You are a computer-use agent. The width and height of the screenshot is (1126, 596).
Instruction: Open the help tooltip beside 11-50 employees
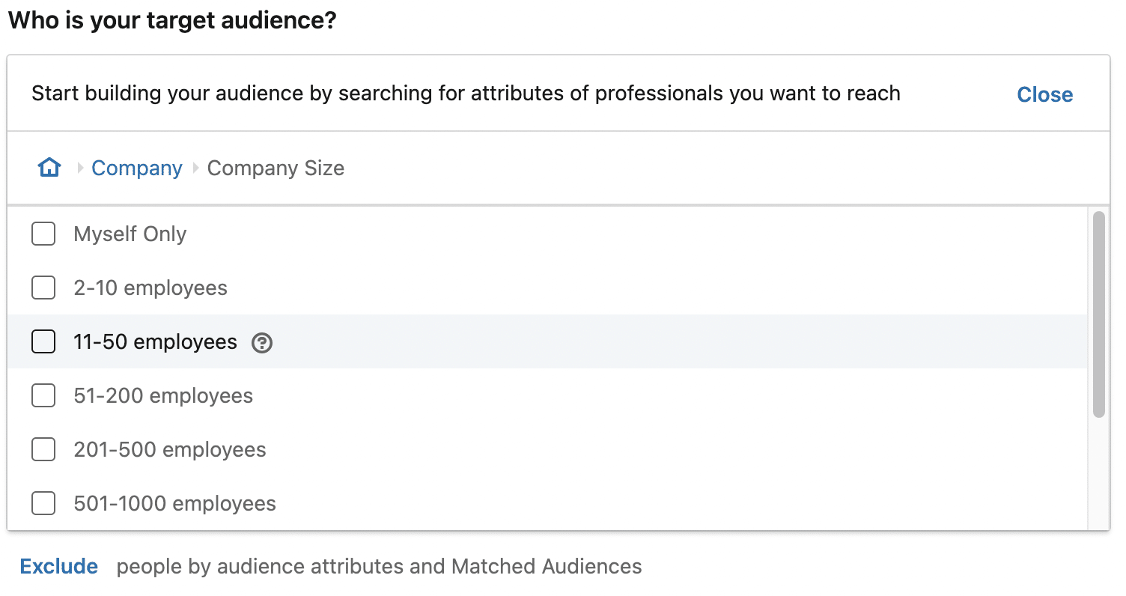point(261,343)
